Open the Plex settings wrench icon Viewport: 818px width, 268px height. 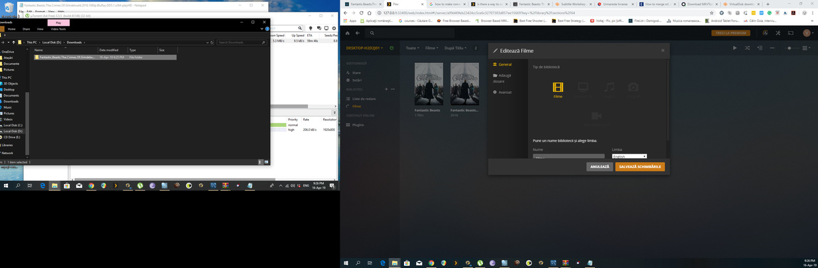(778, 33)
